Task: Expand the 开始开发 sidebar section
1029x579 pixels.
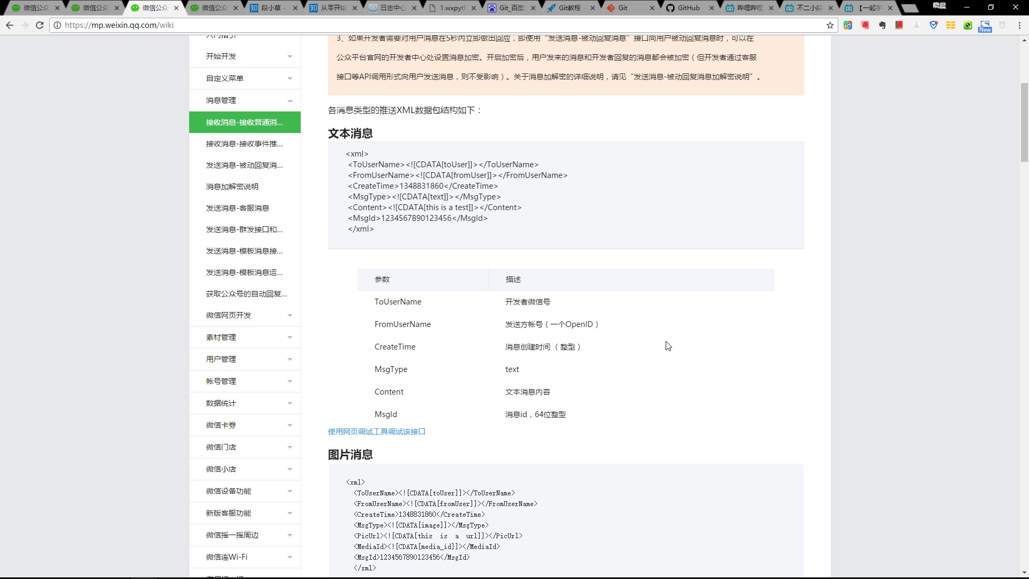Action: (x=245, y=56)
